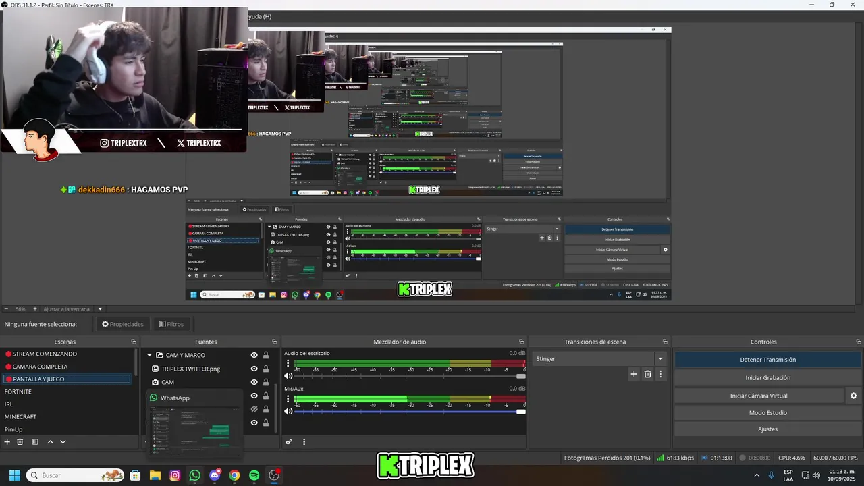Remove scene transition via trash icon
This screenshot has width=864, height=486.
tap(648, 374)
